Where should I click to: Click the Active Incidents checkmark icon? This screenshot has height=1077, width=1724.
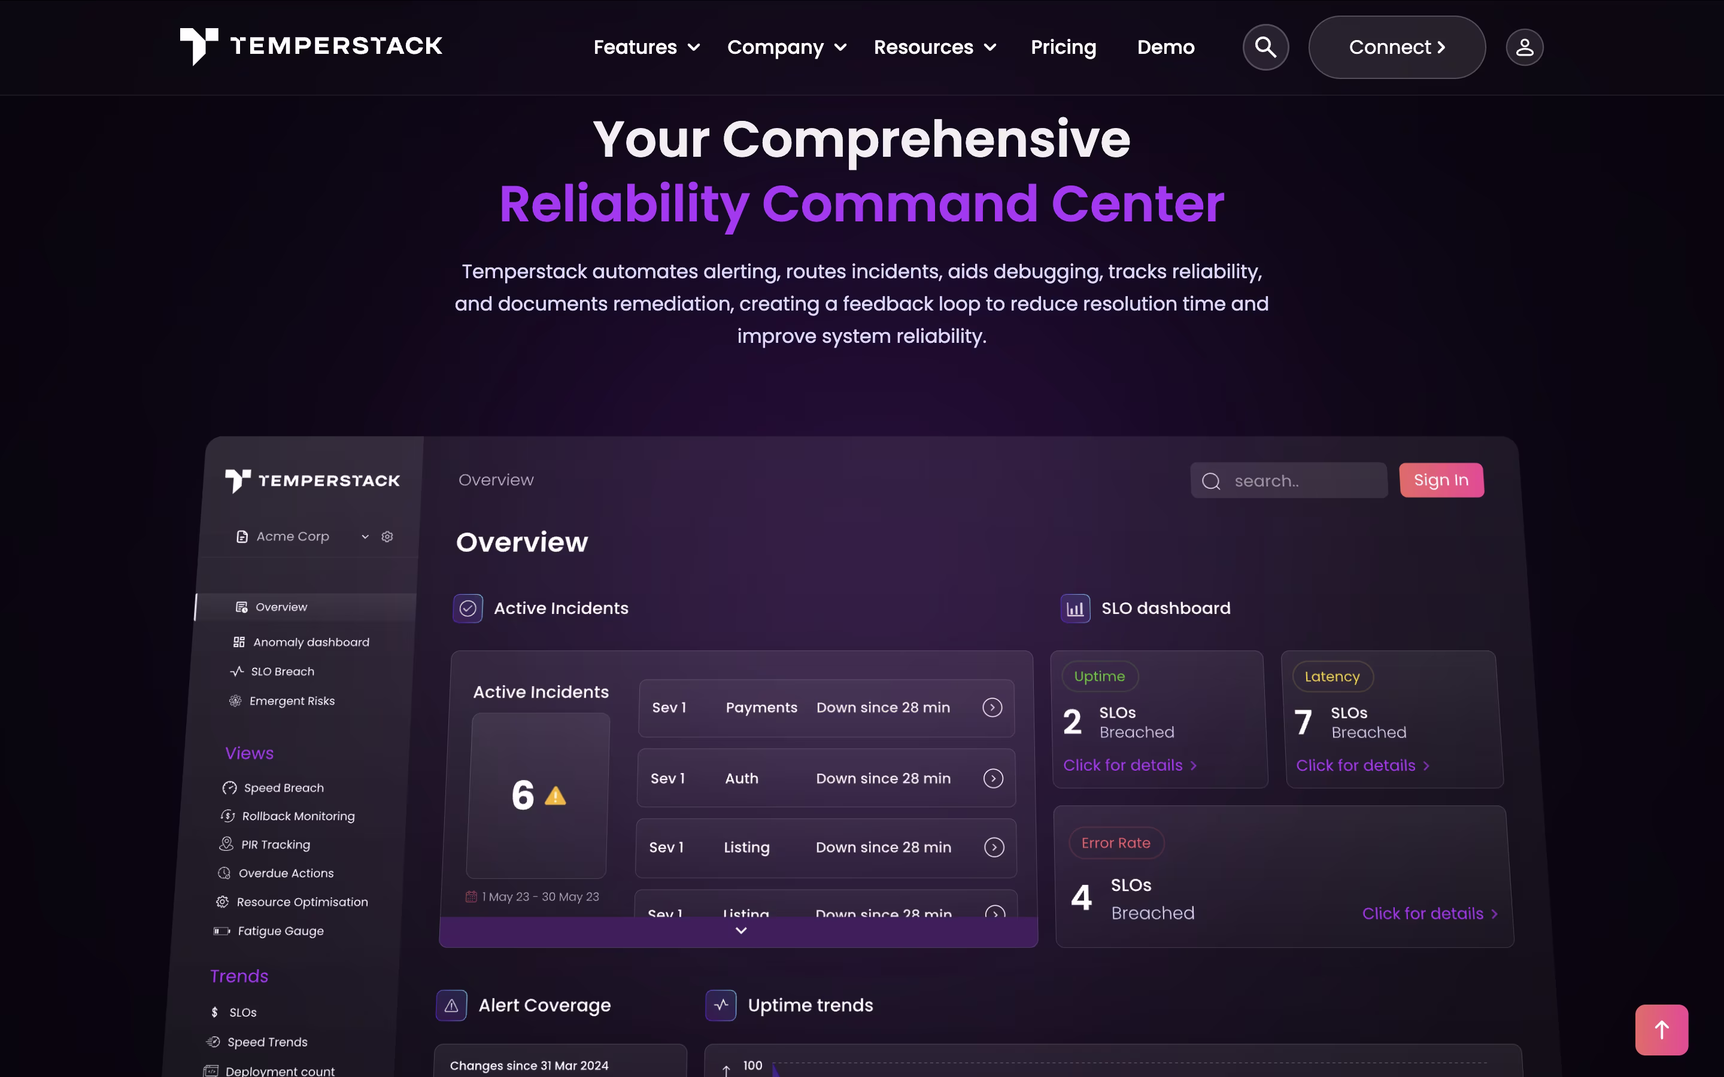(468, 609)
